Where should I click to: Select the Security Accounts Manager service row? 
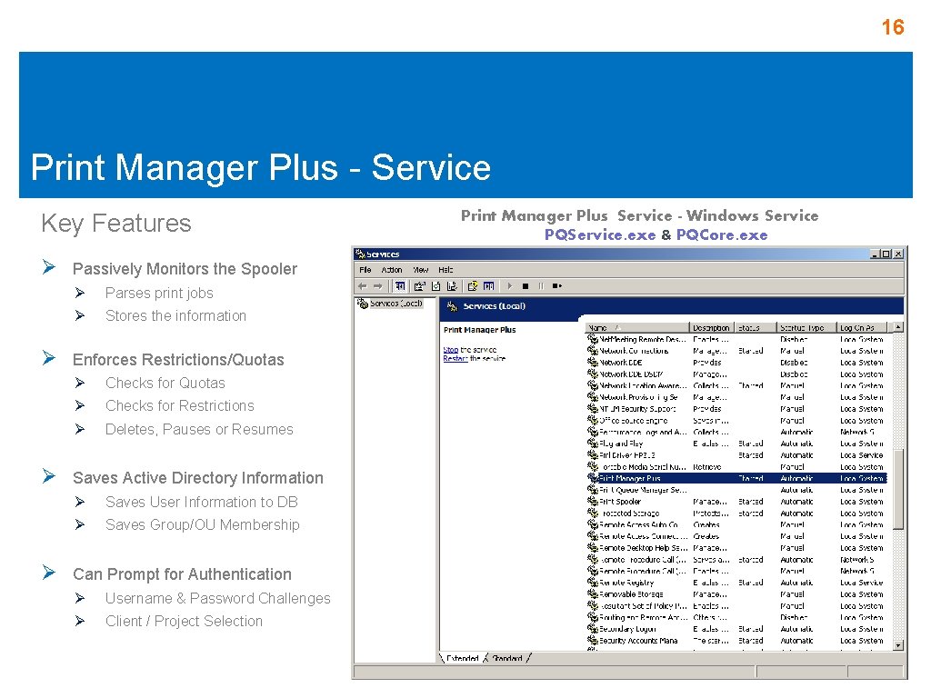point(736,641)
